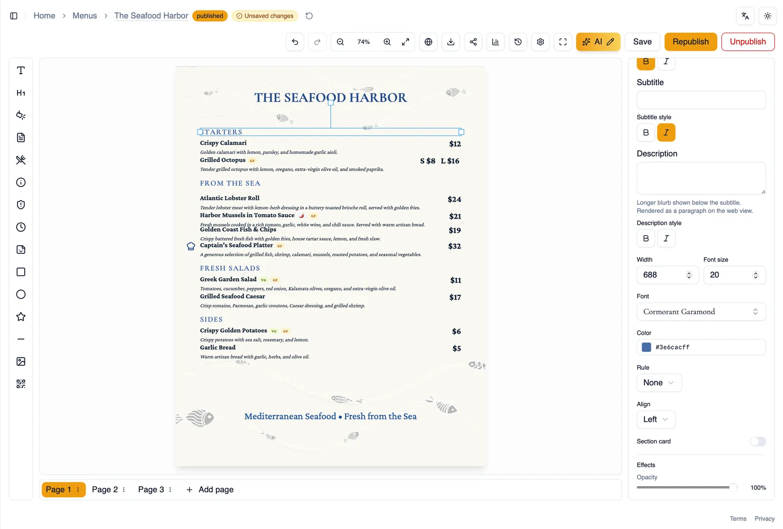Zoom out of the canvas
Image resolution: width=783 pixels, height=529 pixels.
tap(340, 42)
